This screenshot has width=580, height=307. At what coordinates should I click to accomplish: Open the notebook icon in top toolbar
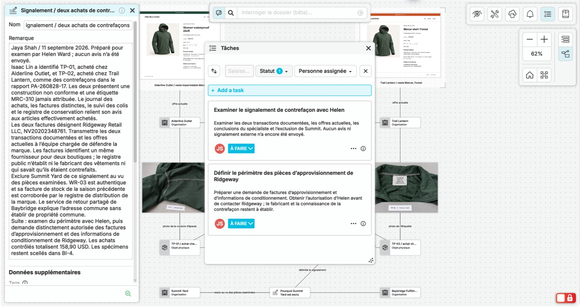pos(565,14)
